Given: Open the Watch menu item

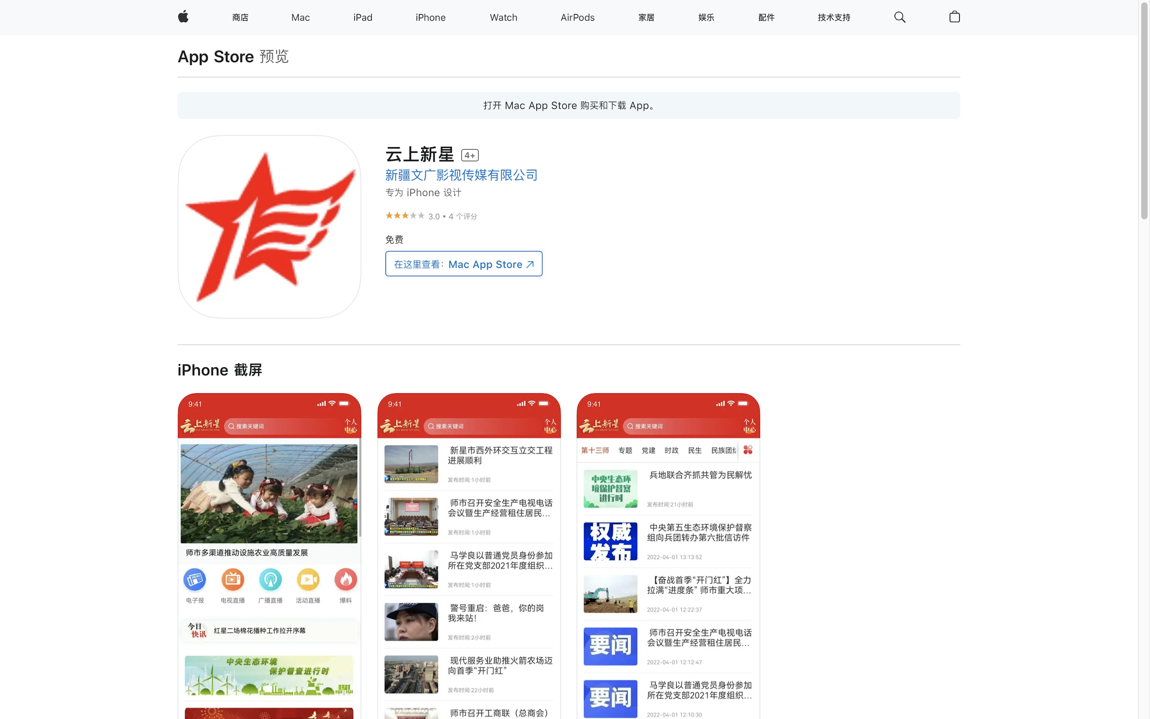Looking at the screenshot, I should point(503,18).
